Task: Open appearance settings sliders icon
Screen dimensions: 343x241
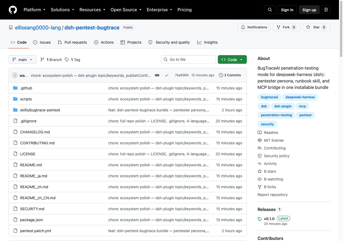Action: (x=326, y=10)
